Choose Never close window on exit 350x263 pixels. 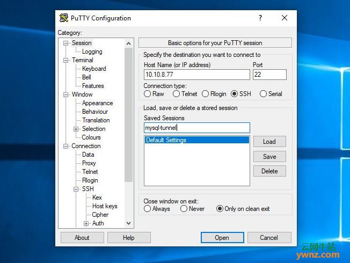point(184,209)
